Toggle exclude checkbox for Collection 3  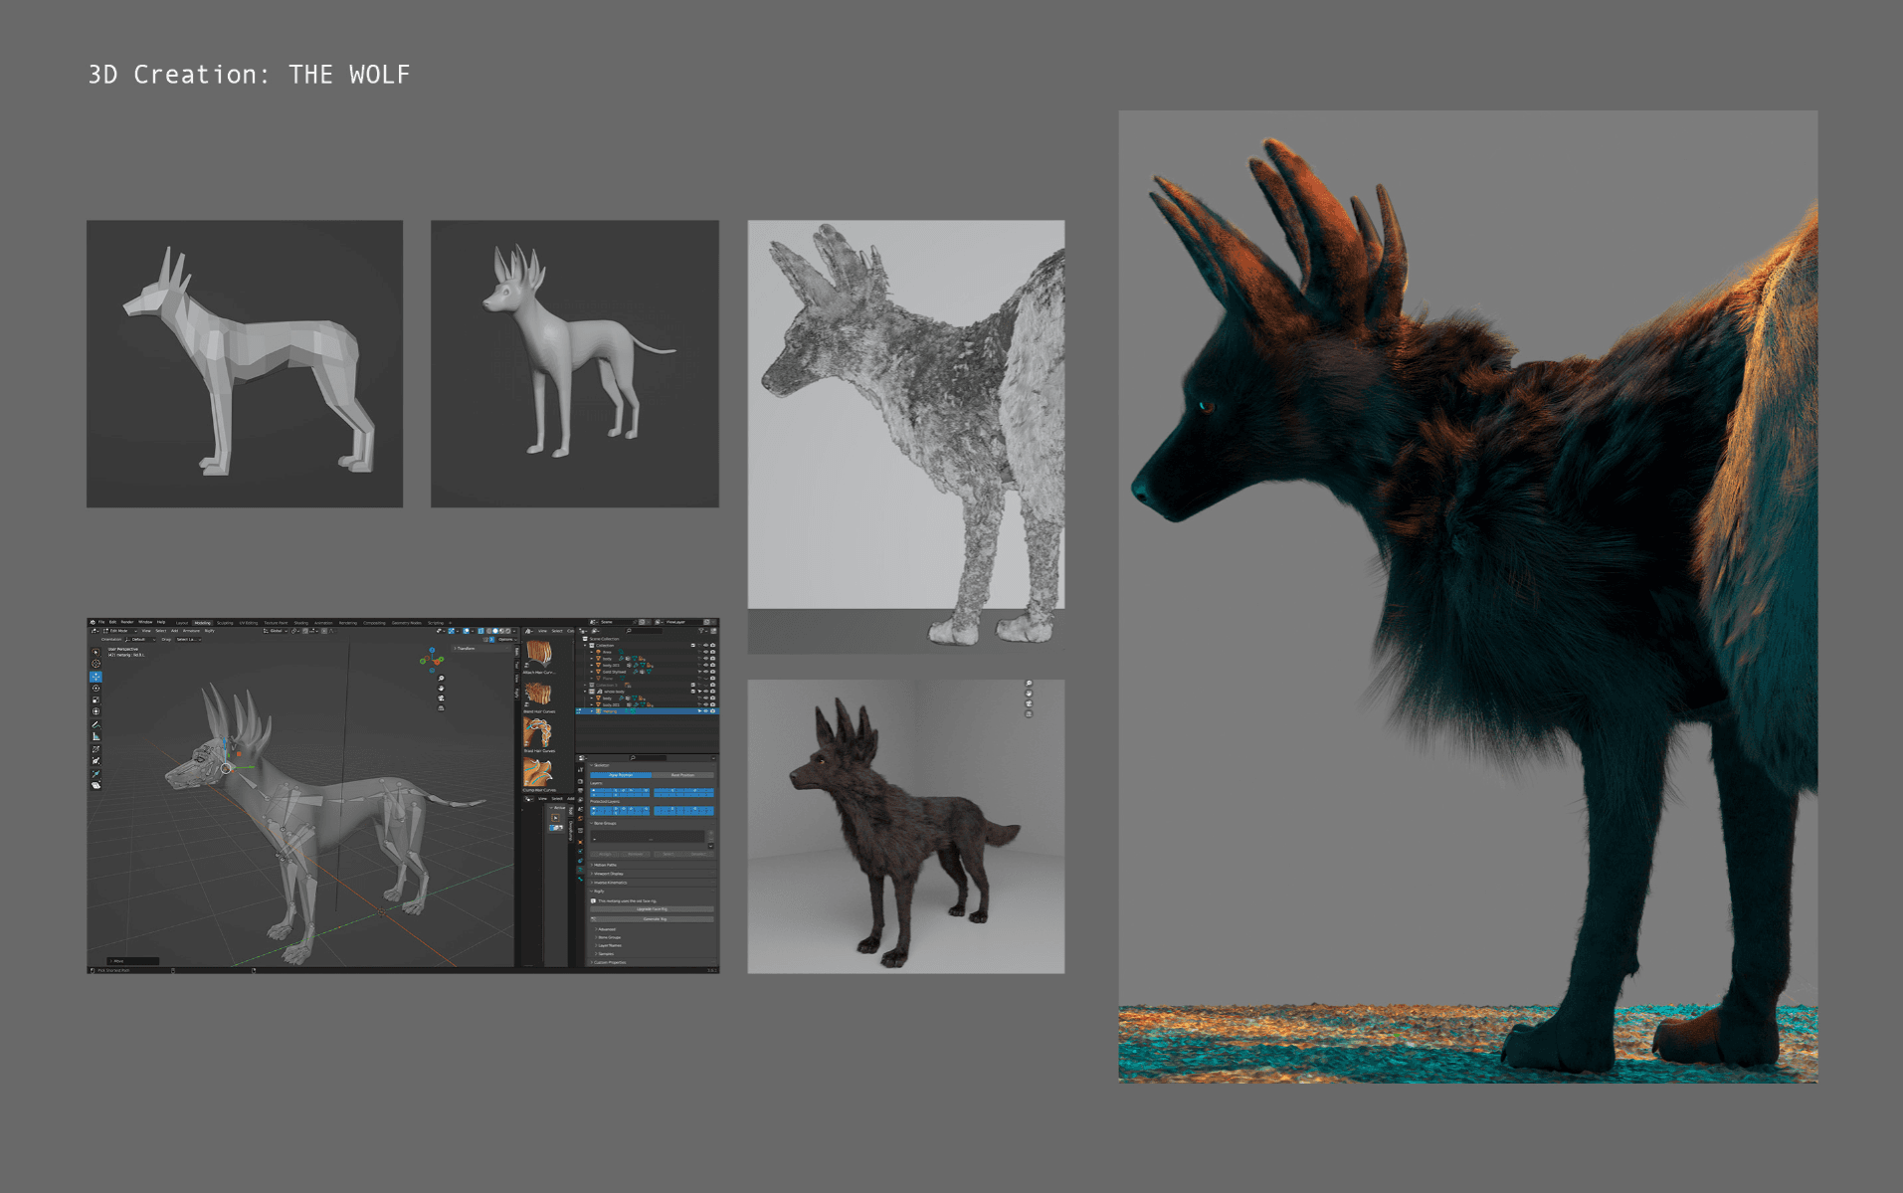tap(692, 685)
